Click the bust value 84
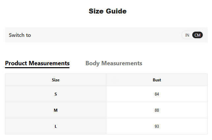Screen dimensions: 212x140 coord(157,94)
